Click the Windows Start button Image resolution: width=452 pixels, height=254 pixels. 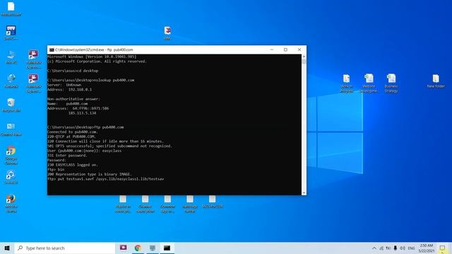(x=7, y=248)
